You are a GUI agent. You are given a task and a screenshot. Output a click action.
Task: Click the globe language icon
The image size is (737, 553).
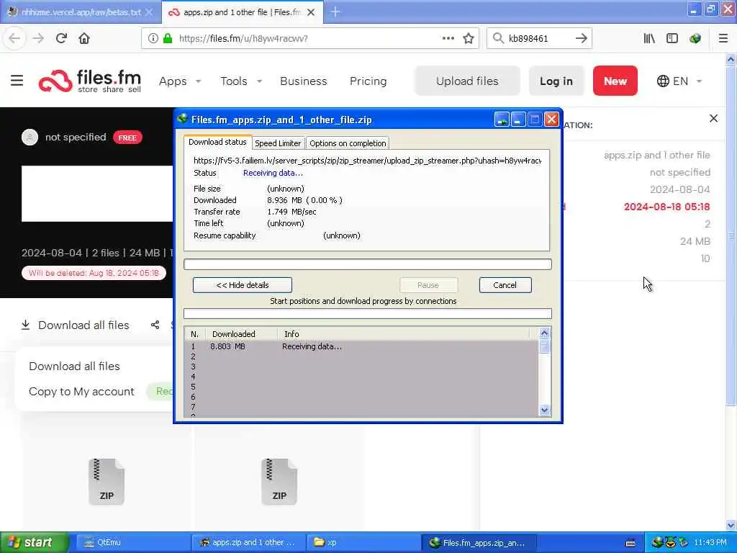point(663,81)
